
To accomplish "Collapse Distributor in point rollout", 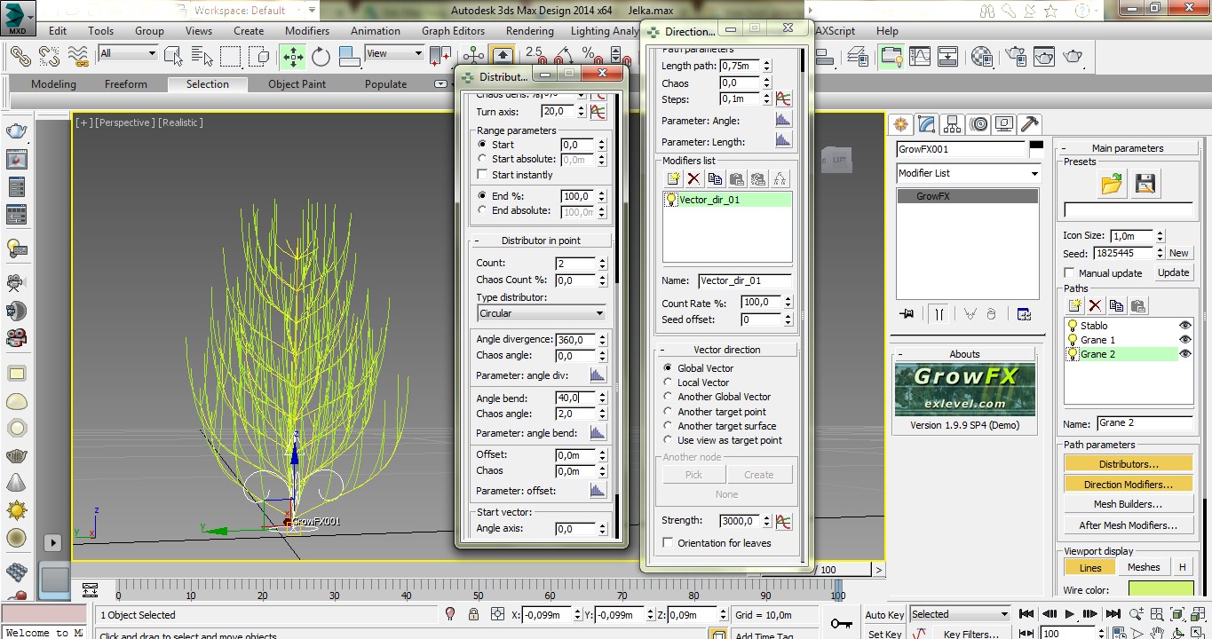I will pyautogui.click(x=540, y=241).
